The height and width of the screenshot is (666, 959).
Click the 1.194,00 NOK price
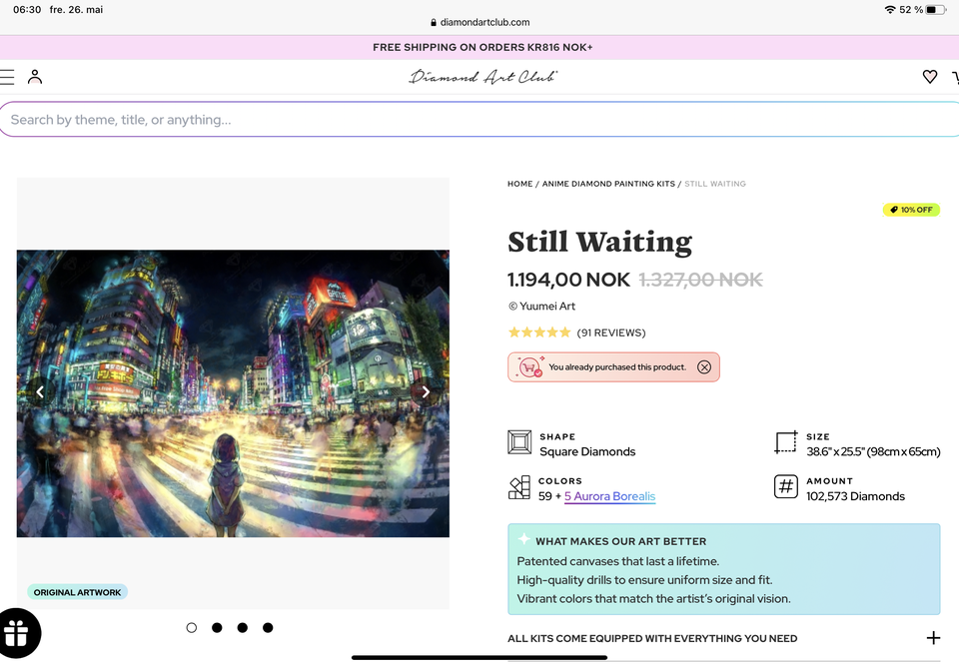tap(568, 280)
